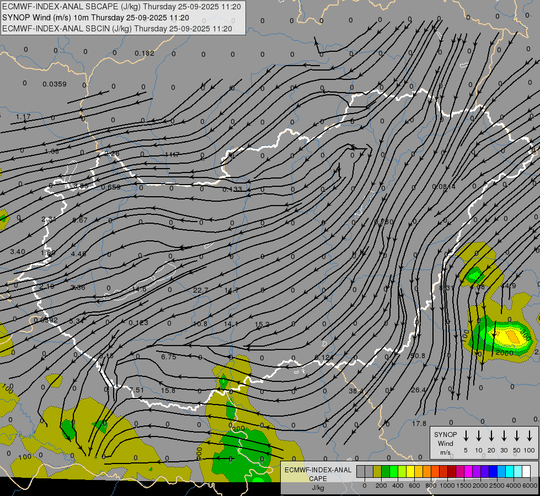Screen dimensions: 540x496
Task: Click the map value 1.17
Action: (x=23, y=117)
